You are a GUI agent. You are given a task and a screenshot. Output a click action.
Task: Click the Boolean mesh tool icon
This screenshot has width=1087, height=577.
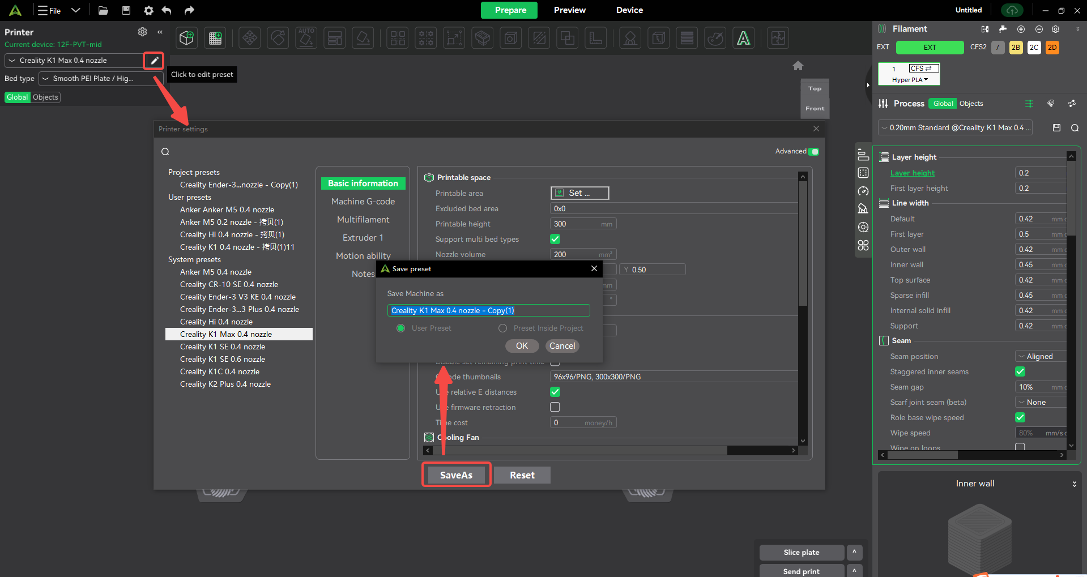point(567,38)
